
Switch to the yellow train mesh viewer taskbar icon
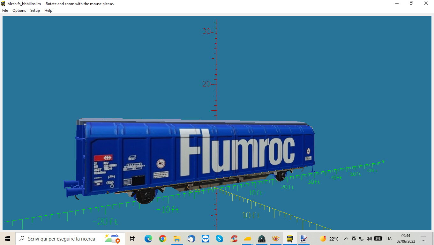pos(290,239)
